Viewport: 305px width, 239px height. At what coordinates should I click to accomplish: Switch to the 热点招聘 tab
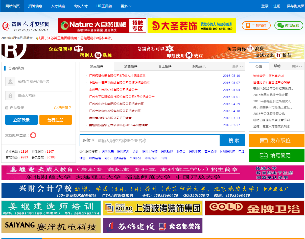coord(97,66)
